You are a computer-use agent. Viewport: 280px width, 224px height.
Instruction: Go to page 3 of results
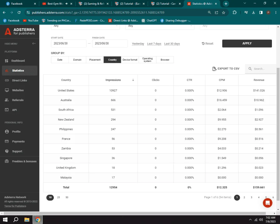click(251, 197)
